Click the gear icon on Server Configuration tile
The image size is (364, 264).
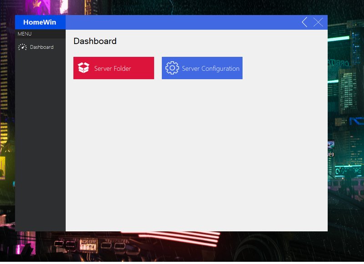tap(172, 68)
